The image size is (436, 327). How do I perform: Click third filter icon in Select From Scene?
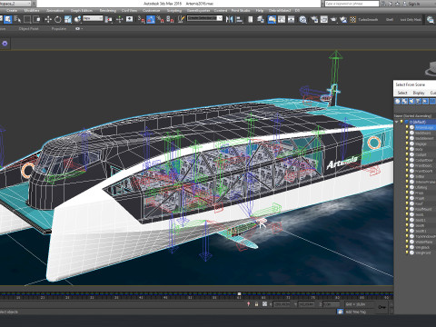click(411, 102)
